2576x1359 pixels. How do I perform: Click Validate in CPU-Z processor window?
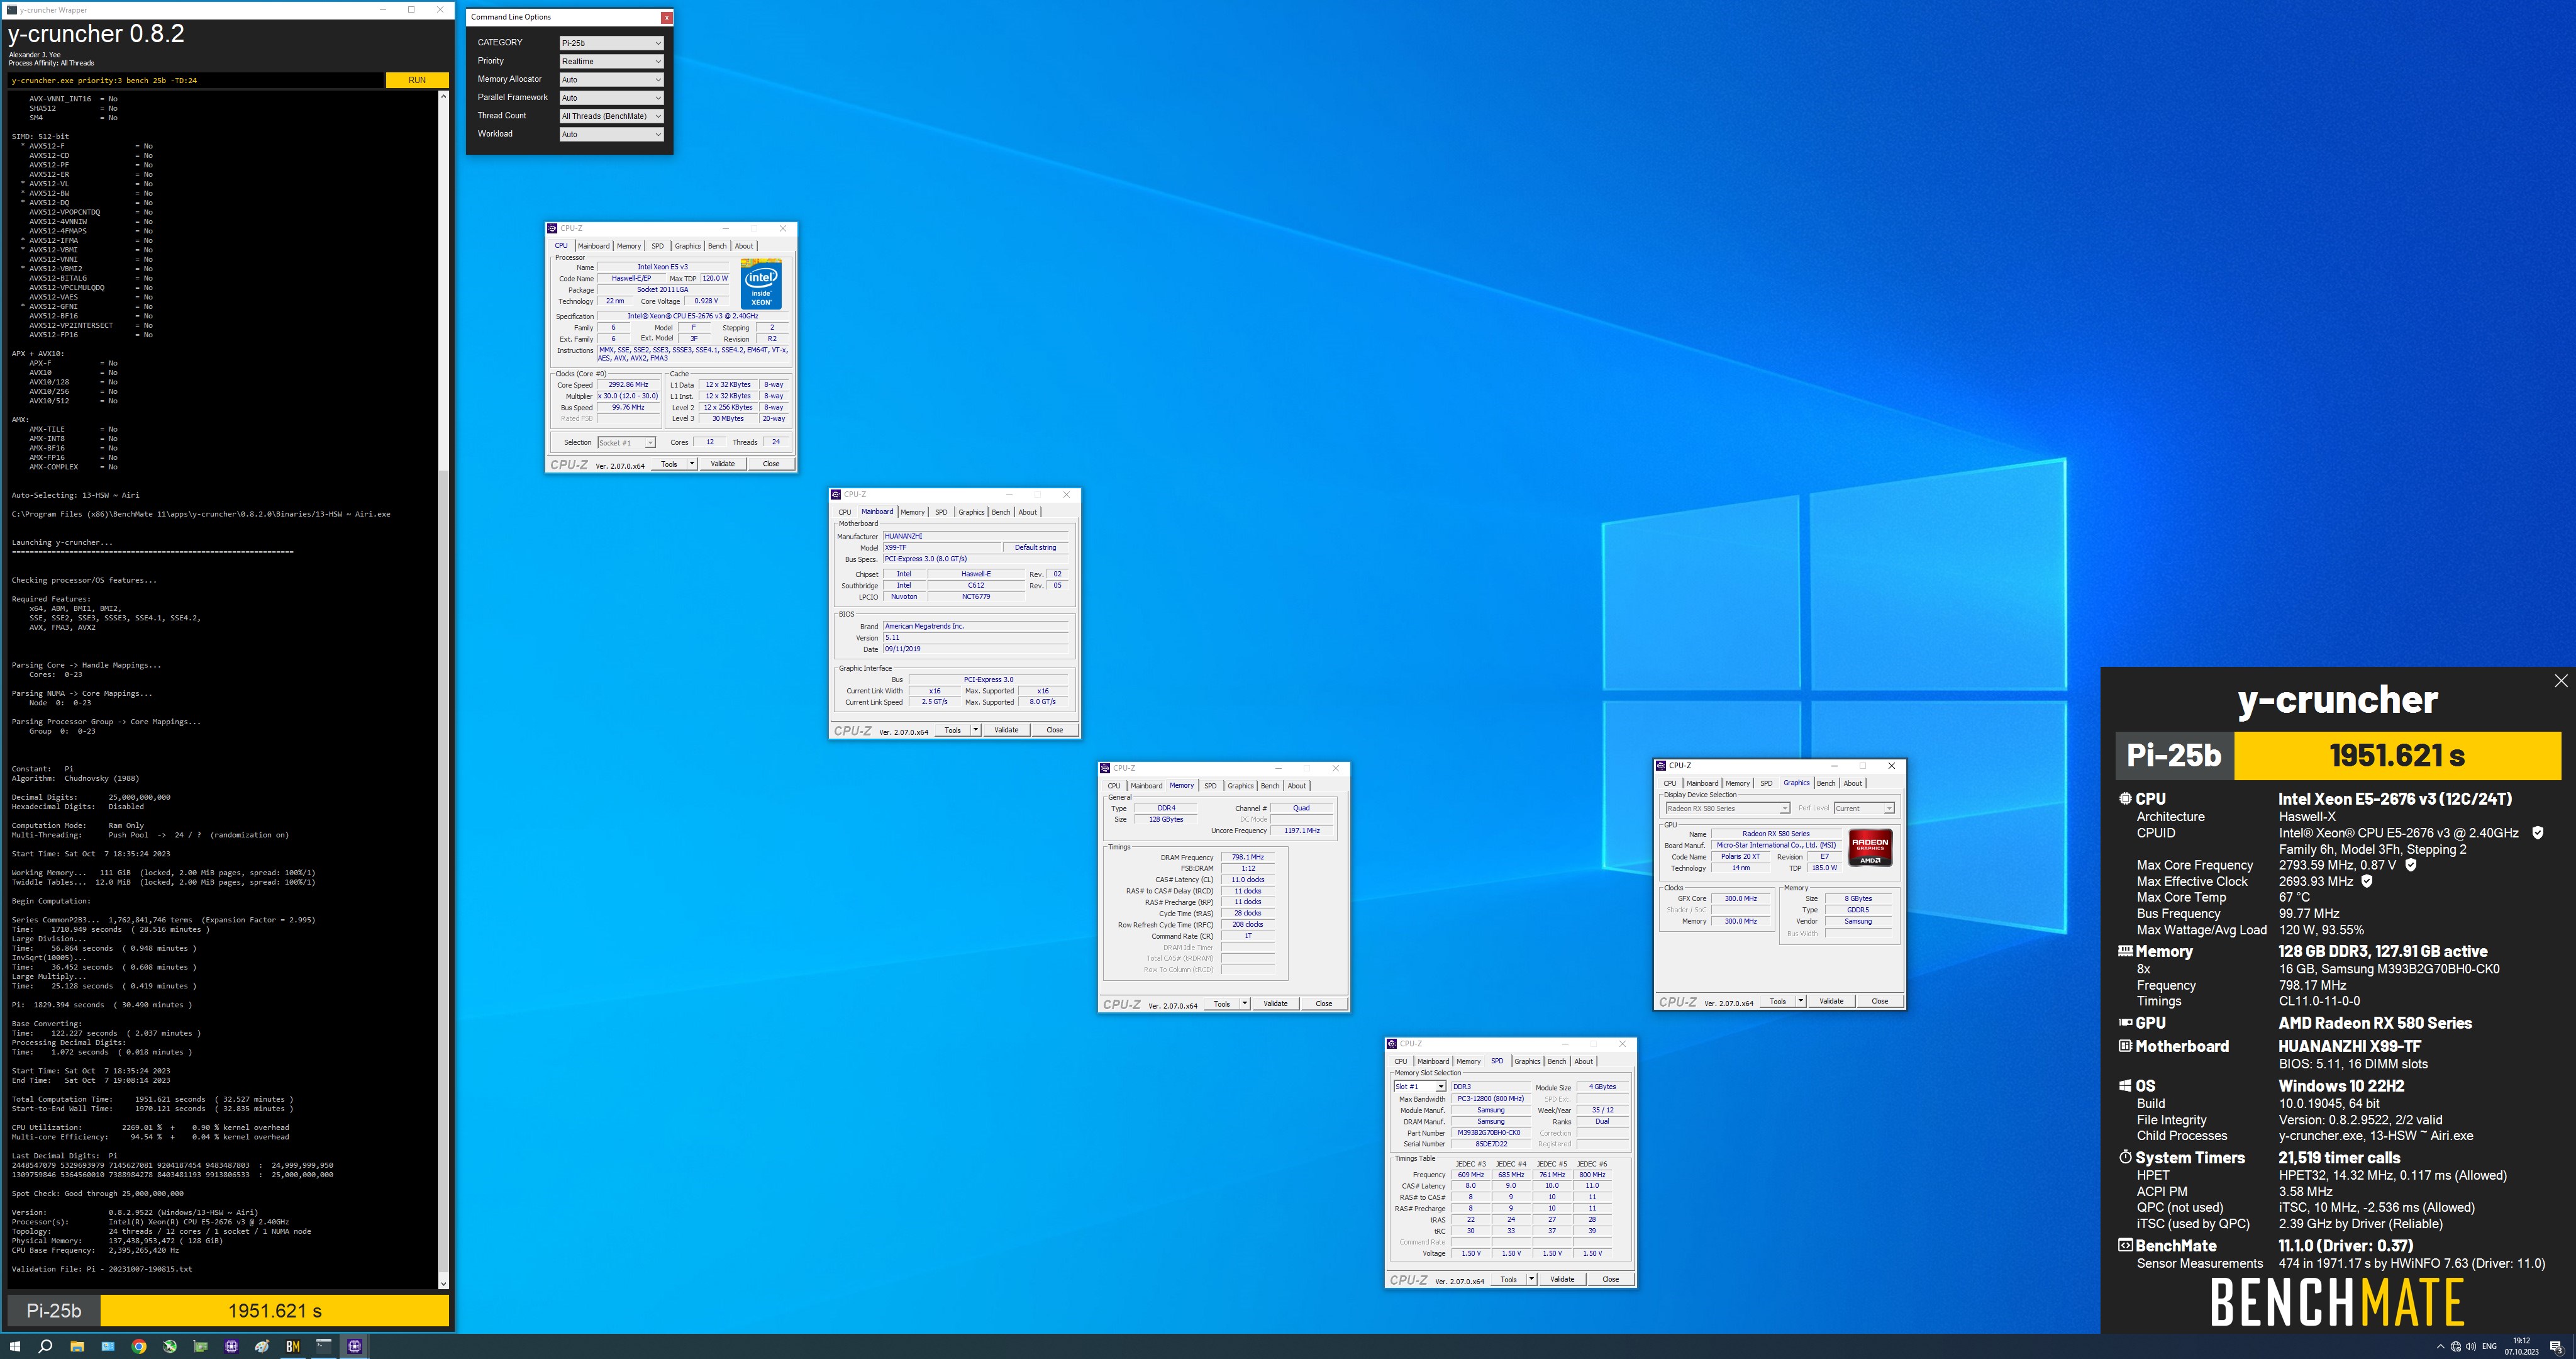point(722,464)
